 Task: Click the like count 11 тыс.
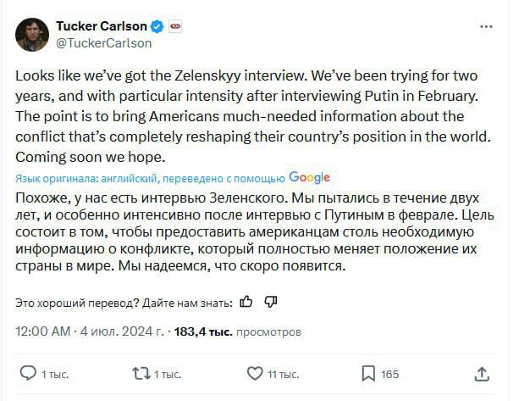(283, 374)
